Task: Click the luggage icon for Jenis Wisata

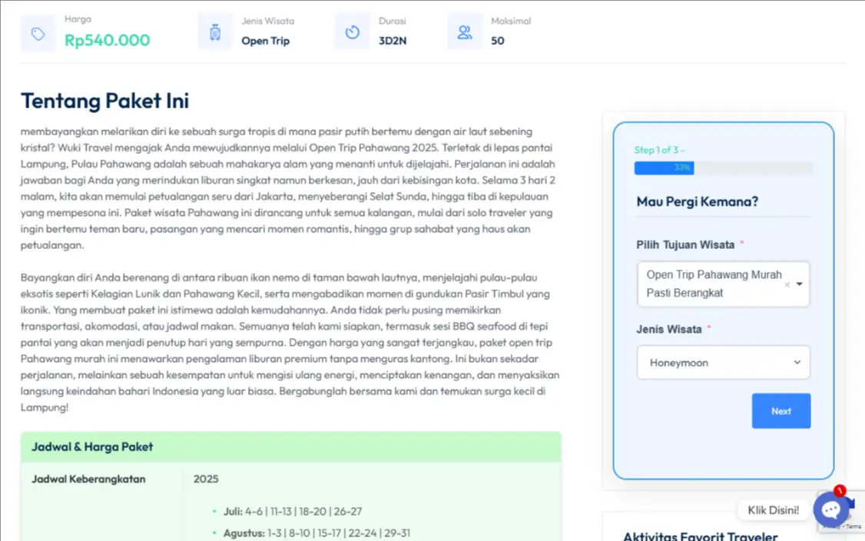Action: tap(215, 33)
